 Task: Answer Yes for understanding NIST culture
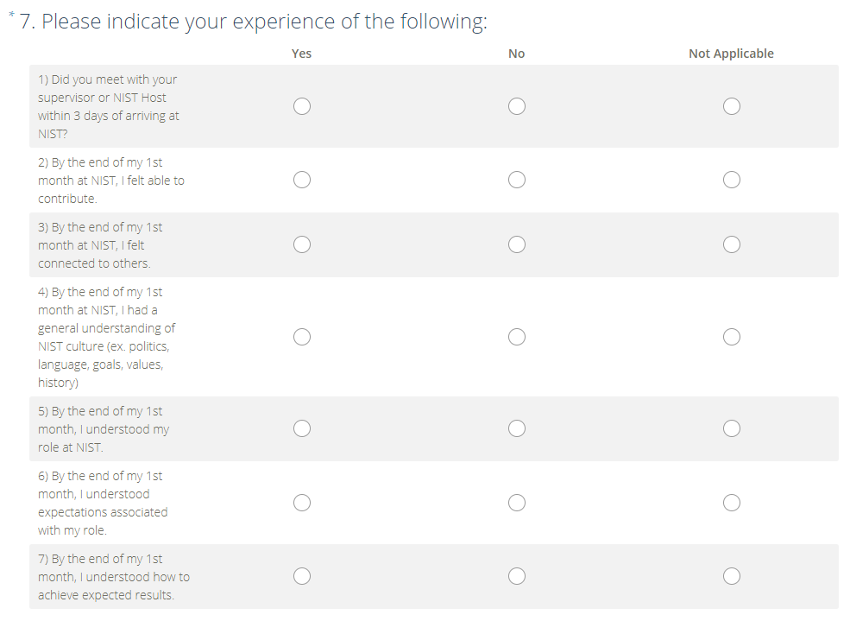302,337
